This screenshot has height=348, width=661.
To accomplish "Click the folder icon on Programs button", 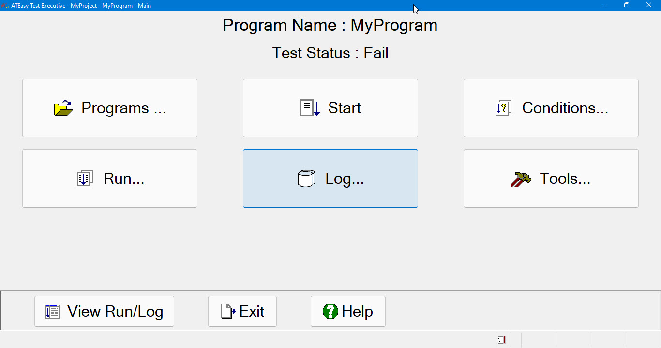I will click(63, 108).
